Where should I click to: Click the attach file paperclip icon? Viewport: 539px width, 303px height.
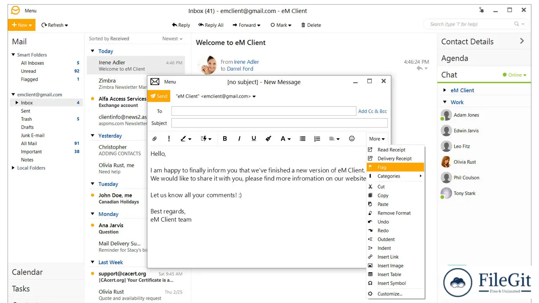(x=155, y=138)
